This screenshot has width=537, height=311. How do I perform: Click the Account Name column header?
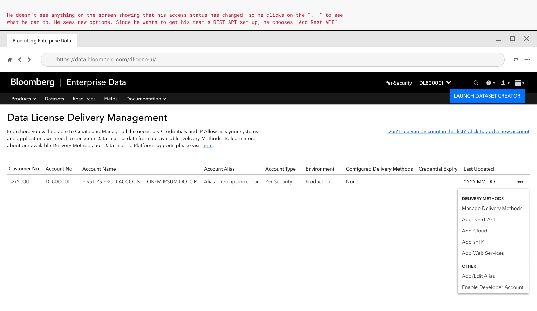99,169
